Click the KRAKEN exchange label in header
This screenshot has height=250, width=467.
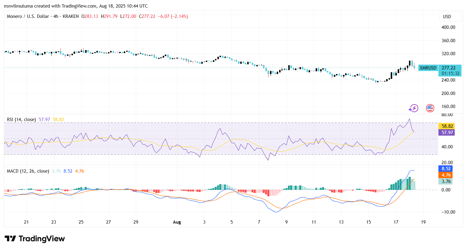click(x=71, y=16)
